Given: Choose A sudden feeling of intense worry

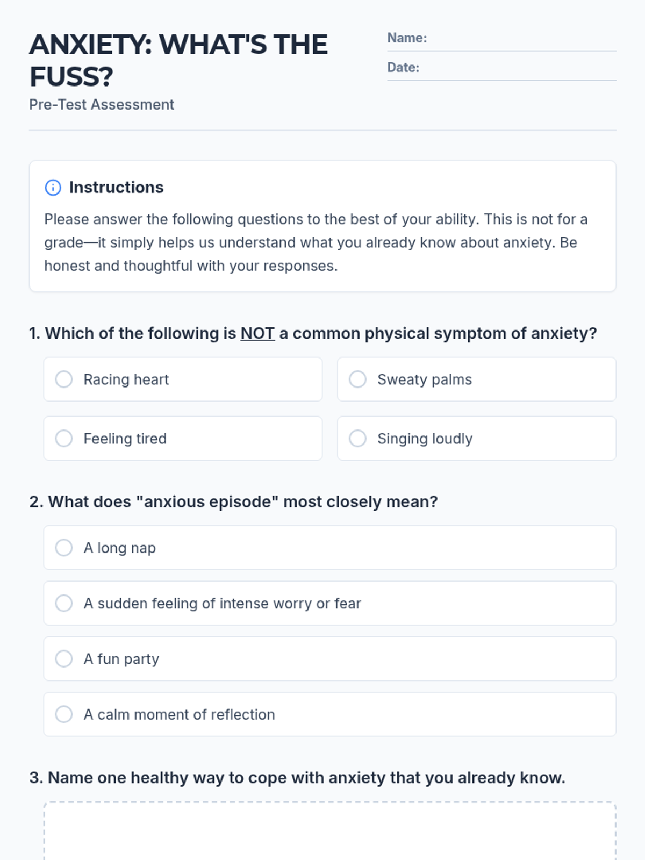Looking at the screenshot, I should [x=64, y=603].
